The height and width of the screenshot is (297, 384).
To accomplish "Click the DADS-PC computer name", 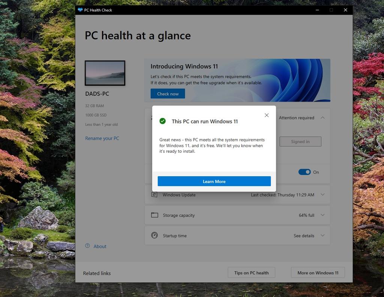I will click(x=97, y=94).
